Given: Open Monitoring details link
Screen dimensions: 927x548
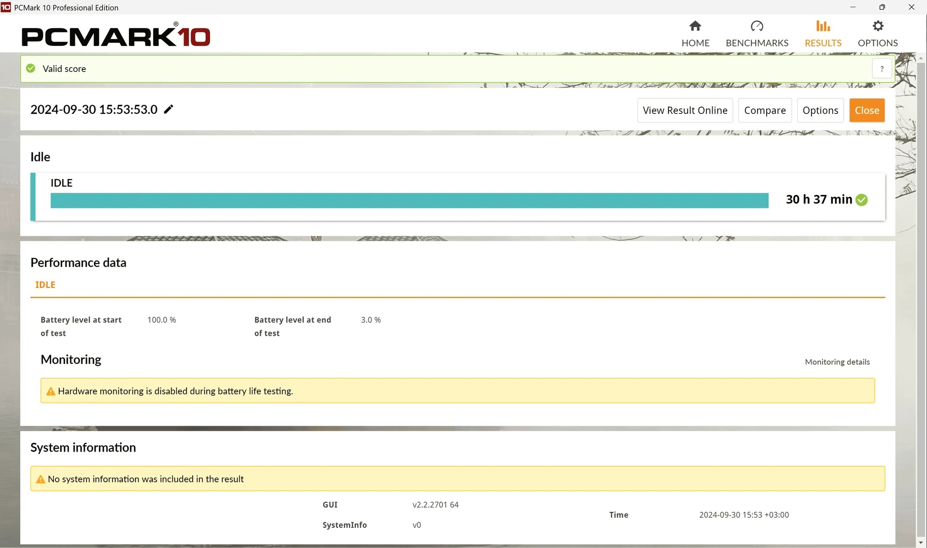Looking at the screenshot, I should 837,362.
